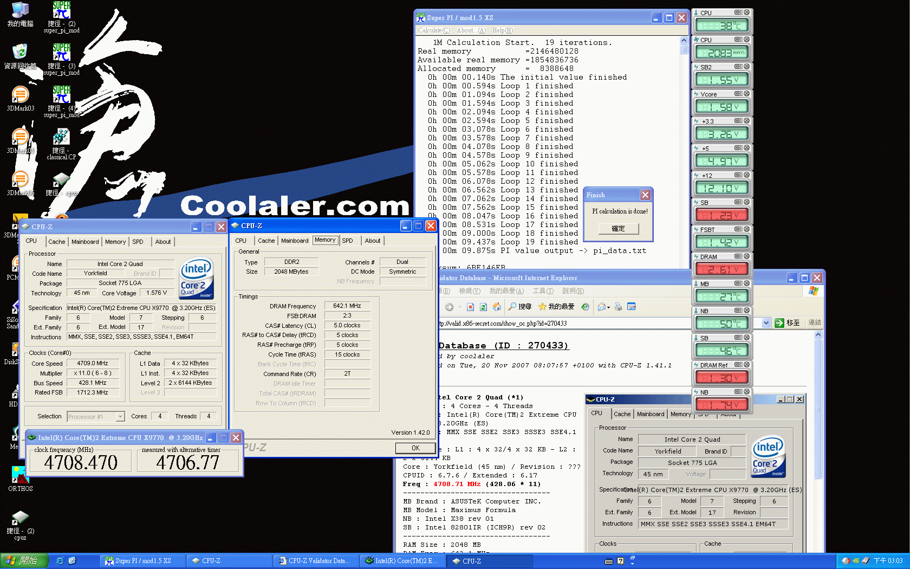Open the Calculate menu in Super PI
This screenshot has height=569, width=910.
434,30
